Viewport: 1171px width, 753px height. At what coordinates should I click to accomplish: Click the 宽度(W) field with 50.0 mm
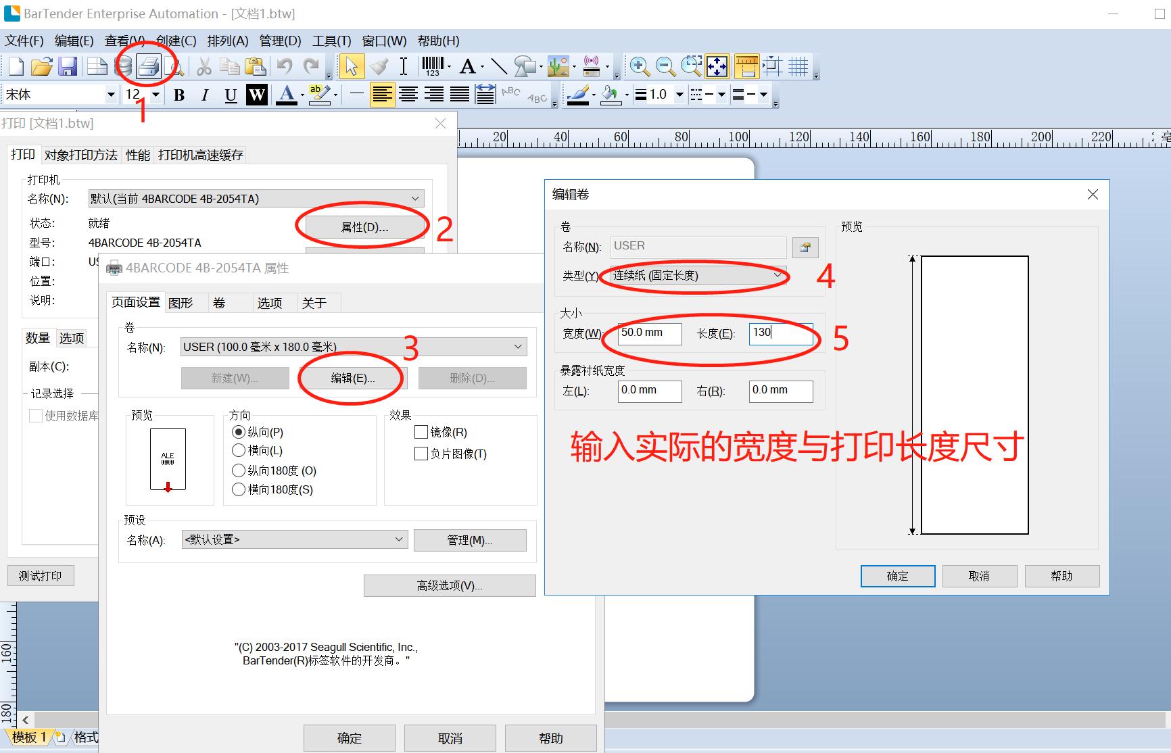pyautogui.click(x=650, y=334)
